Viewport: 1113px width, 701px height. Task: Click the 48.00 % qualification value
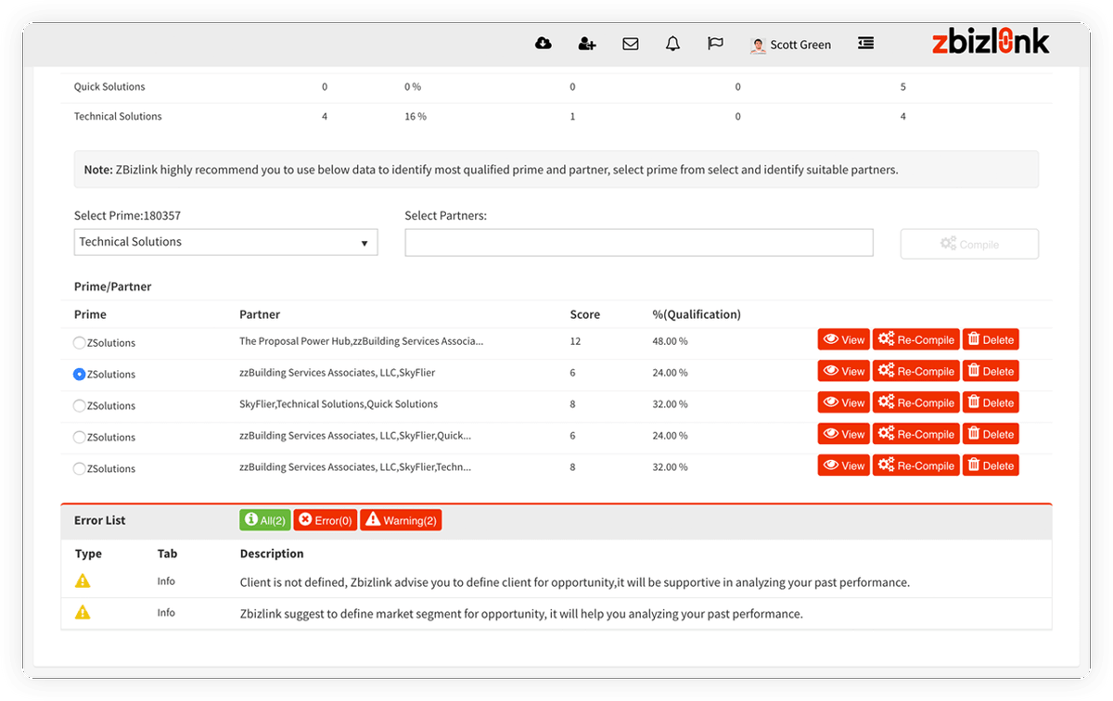(670, 341)
